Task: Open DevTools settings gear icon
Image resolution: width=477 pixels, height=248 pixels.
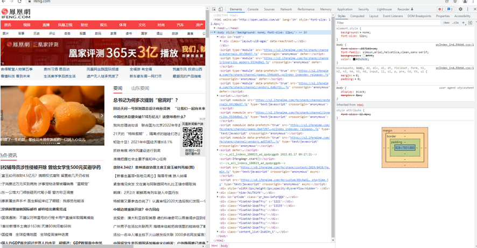Action: point(460,10)
